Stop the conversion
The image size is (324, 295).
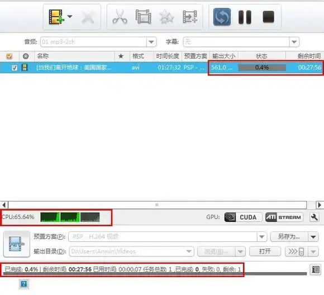268,17
